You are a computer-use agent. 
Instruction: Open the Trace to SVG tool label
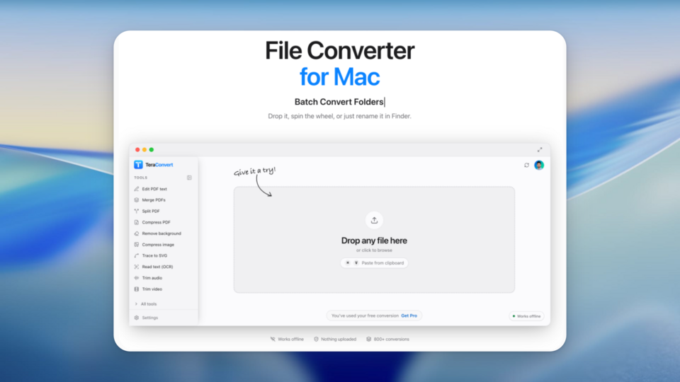click(x=154, y=255)
